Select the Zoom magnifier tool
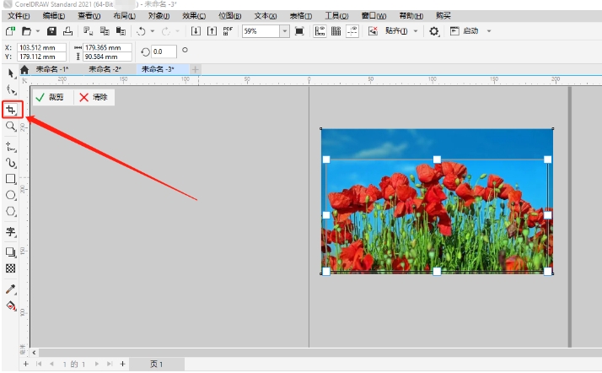 [11, 126]
